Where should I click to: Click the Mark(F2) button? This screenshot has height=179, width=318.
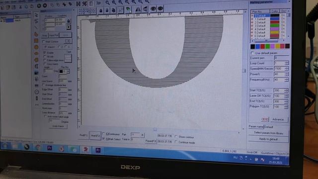pyautogui.click(x=95, y=136)
